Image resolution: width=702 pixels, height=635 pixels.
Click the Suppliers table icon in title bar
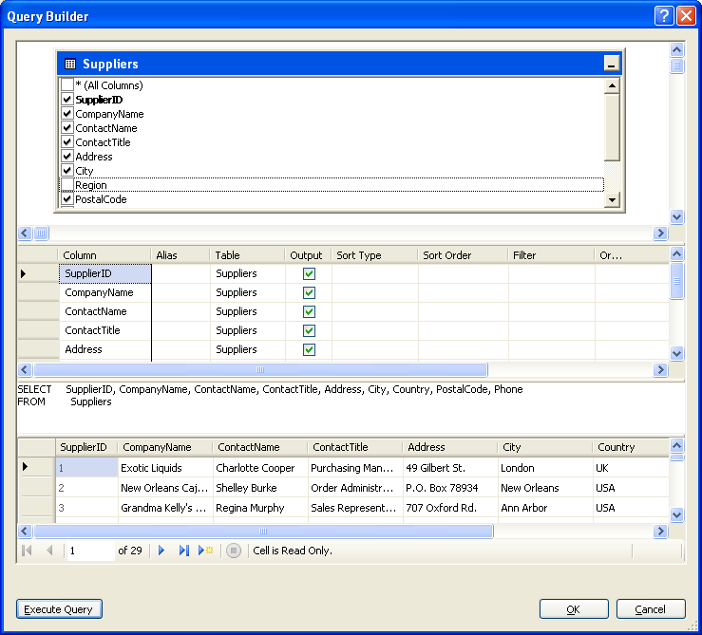tap(70, 64)
